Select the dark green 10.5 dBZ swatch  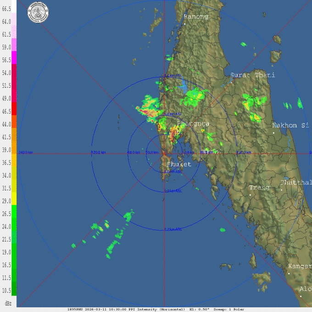pos(14,288)
